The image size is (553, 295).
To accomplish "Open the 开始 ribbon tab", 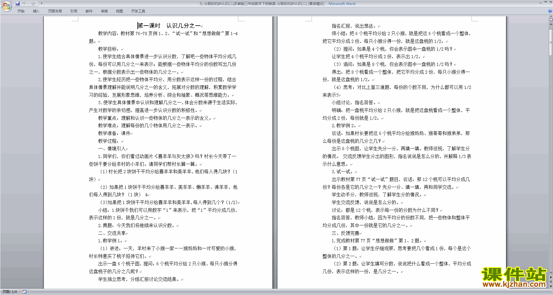I will tap(21, 11).
